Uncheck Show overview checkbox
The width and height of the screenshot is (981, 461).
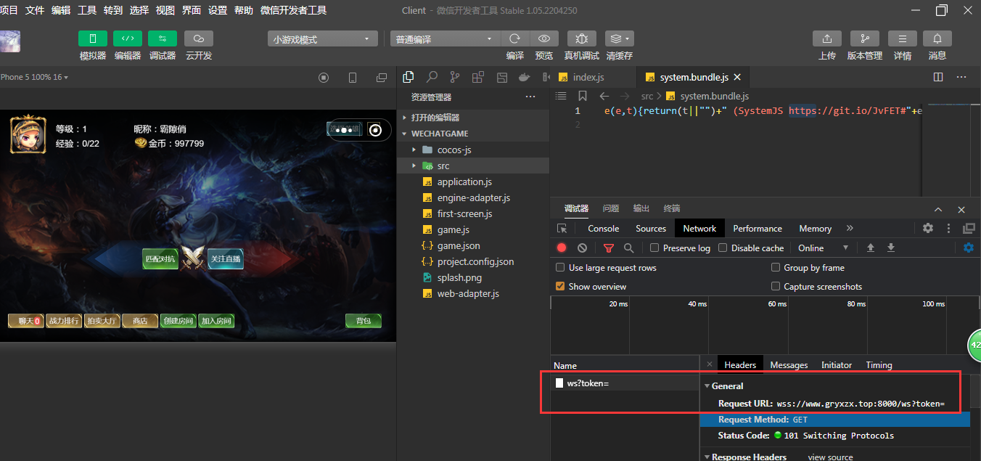(x=560, y=286)
